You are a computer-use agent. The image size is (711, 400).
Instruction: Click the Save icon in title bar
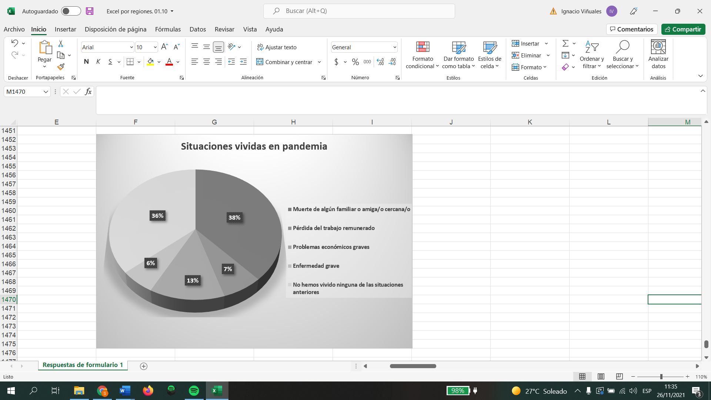(90, 11)
